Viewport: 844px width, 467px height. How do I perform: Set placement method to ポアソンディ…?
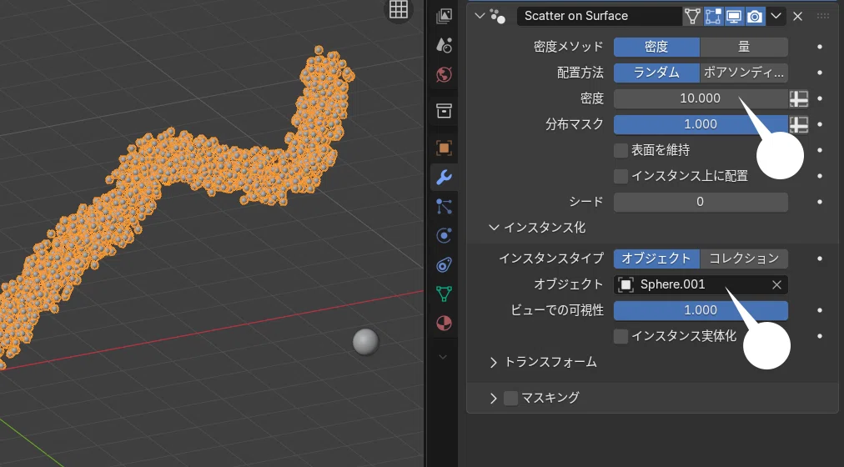pos(744,73)
